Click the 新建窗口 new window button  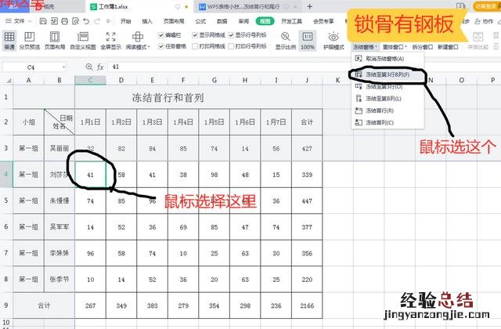click(x=448, y=47)
